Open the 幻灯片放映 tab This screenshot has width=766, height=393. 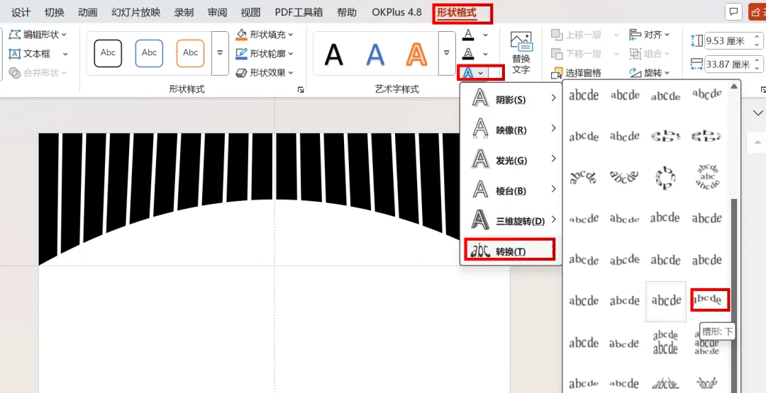[x=135, y=12]
